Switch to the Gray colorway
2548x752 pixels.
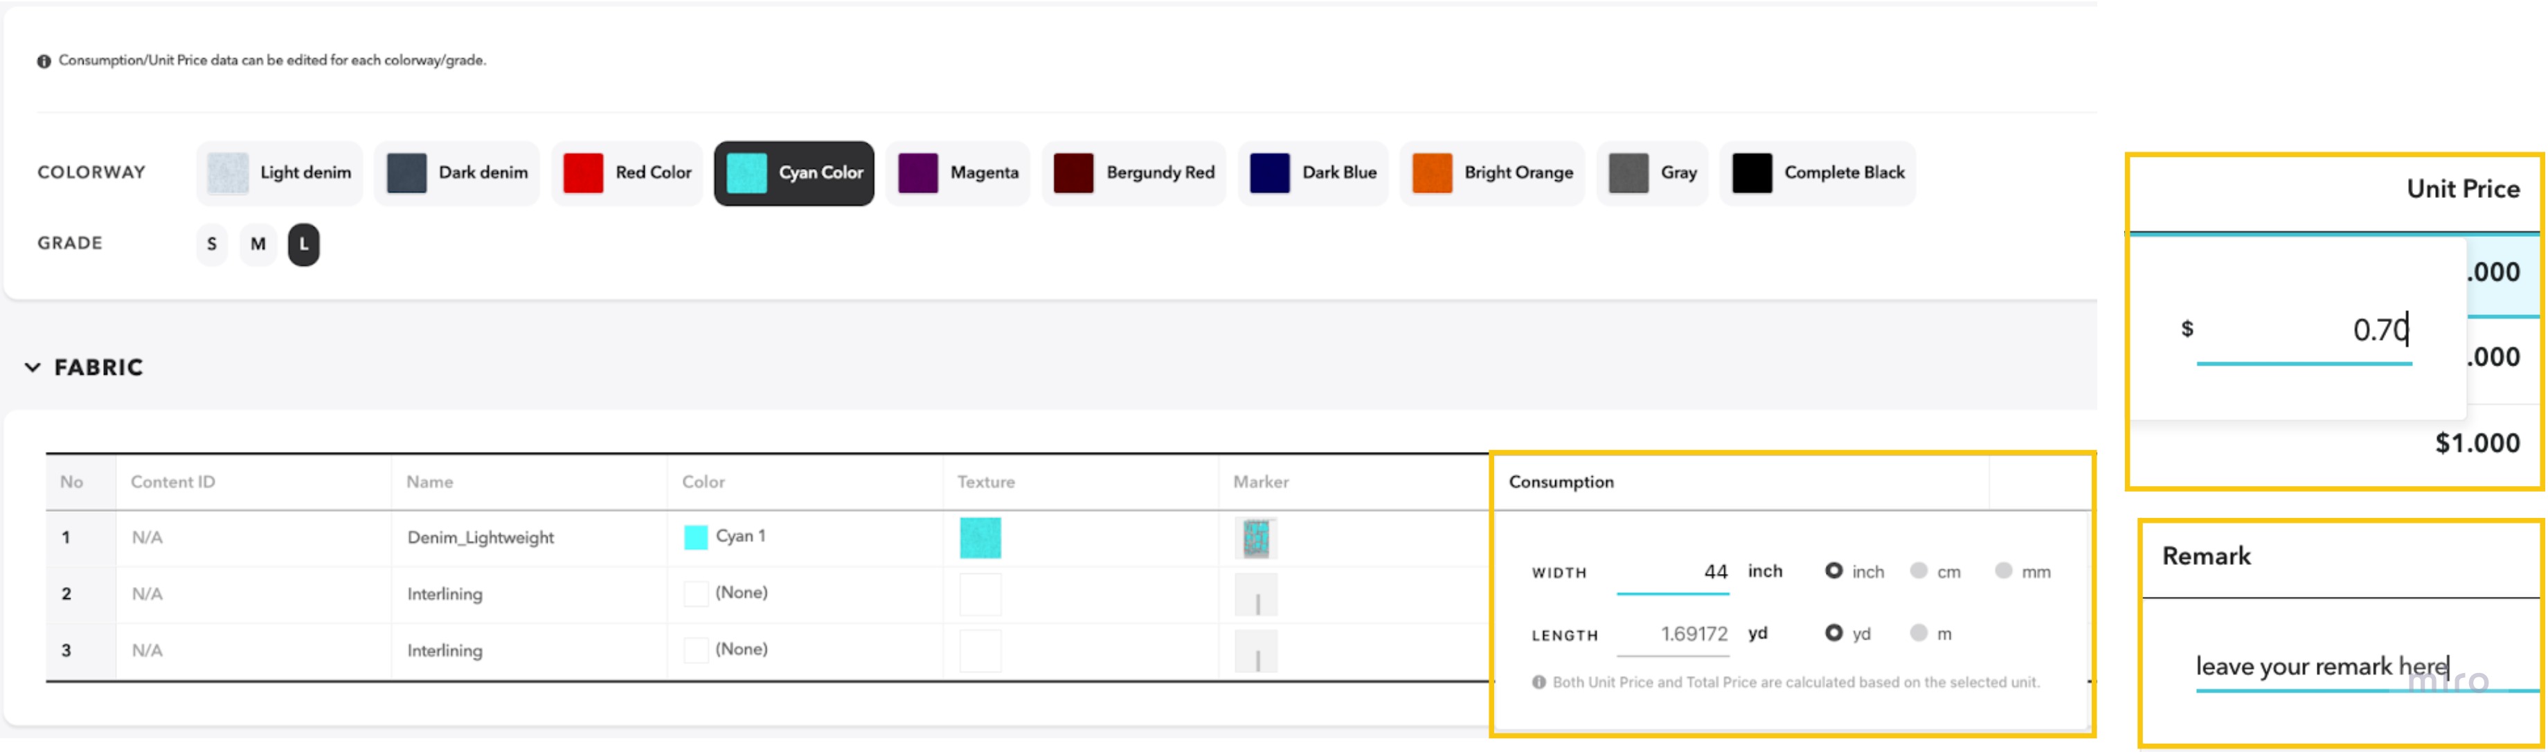click(1653, 173)
